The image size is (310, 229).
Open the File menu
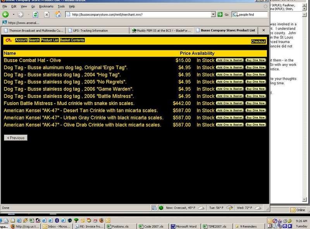(x=5, y=6)
